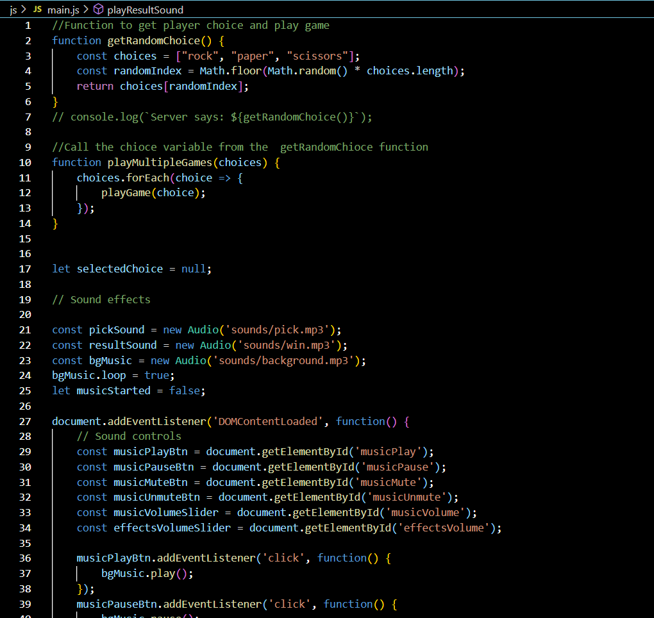Screen dimensions: 654x618
Task: Click line number 17 in gutter
Action: (x=25, y=269)
